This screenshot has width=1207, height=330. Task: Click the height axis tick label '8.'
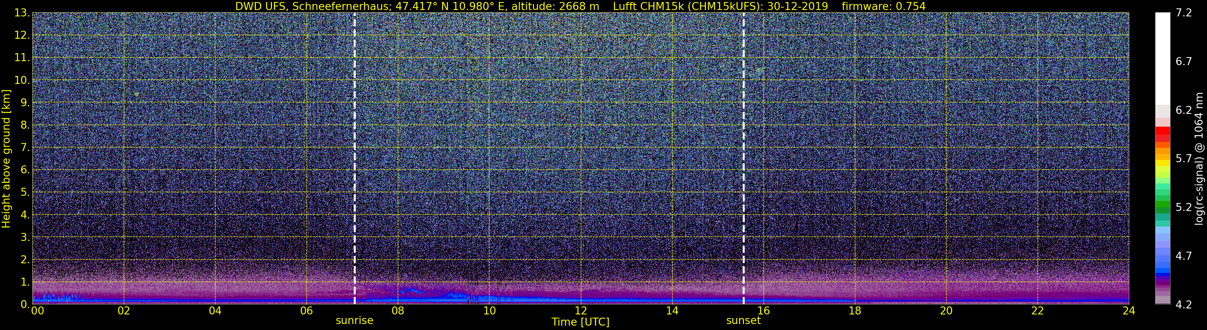tap(25, 125)
